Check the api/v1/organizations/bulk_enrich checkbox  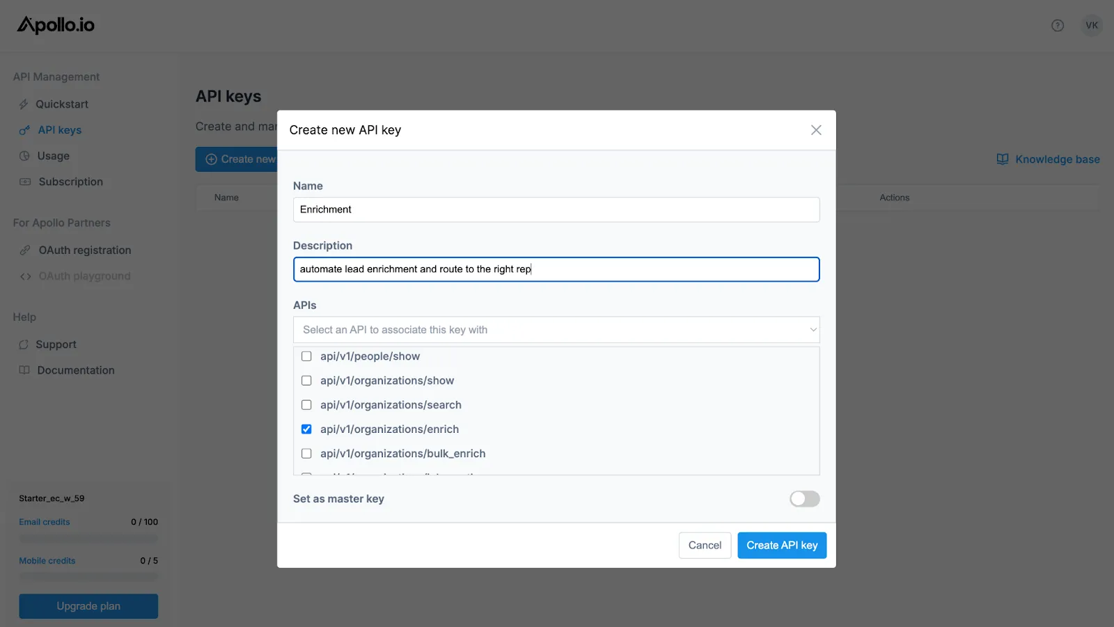coord(306,454)
